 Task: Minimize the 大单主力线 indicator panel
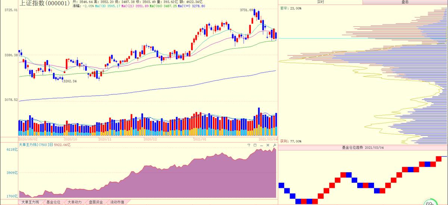pyautogui.click(x=261, y=145)
